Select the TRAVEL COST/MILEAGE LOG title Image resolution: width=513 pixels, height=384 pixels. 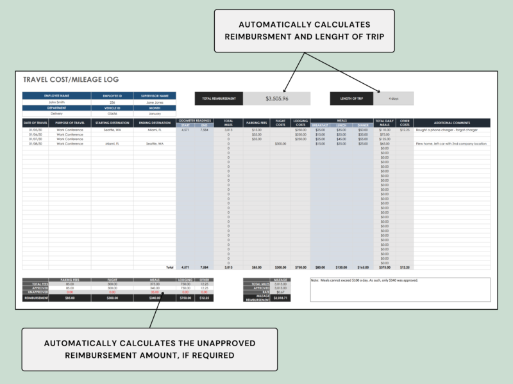click(x=71, y=79)
